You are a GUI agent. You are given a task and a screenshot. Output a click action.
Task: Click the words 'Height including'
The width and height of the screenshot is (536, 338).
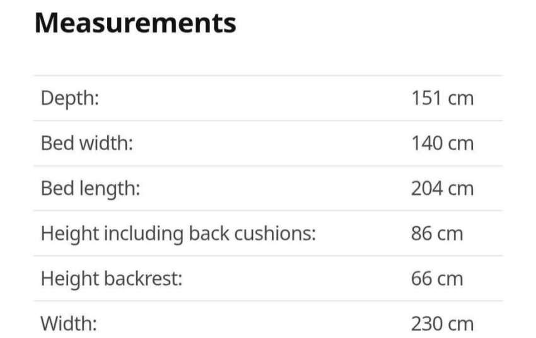click(x=113, y=234)
